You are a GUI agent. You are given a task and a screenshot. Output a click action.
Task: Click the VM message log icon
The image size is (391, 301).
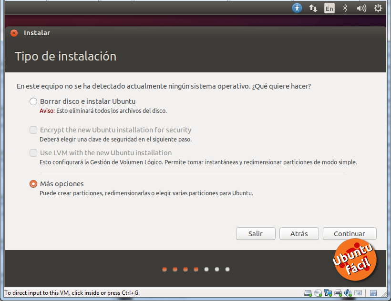click(373, 293)
